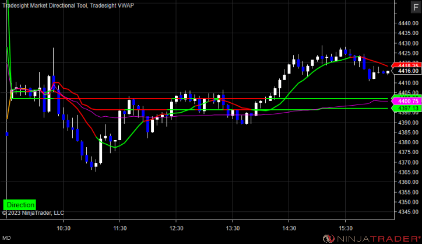Click the 4360.00 price axis label
Screen dimensions: 422x244
click(408, 182)
